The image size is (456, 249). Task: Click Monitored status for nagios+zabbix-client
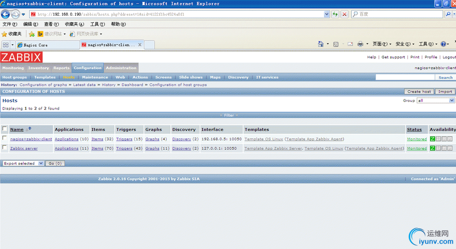tap(417, 139)
